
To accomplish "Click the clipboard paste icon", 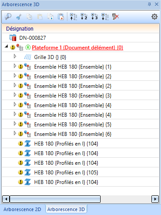I will point(40,17).
